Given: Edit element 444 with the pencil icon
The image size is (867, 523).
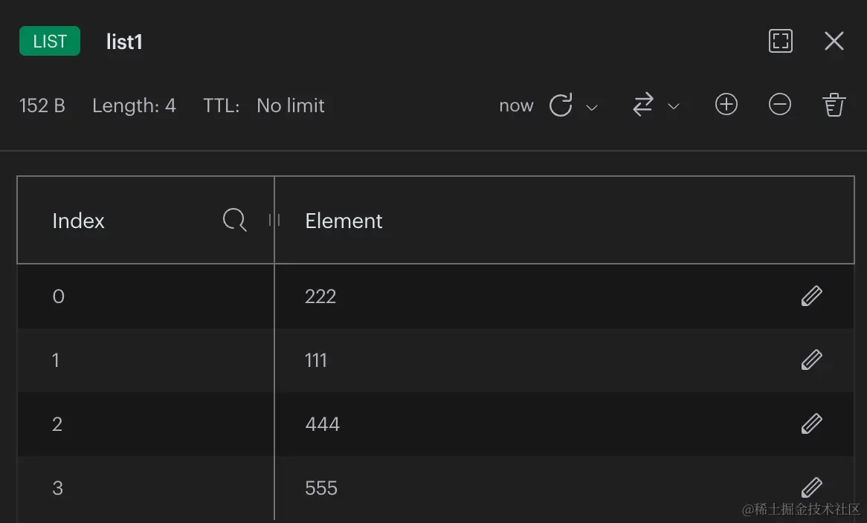Looking at the screenshot, I should pyautogui.click(x=812, y=424).
